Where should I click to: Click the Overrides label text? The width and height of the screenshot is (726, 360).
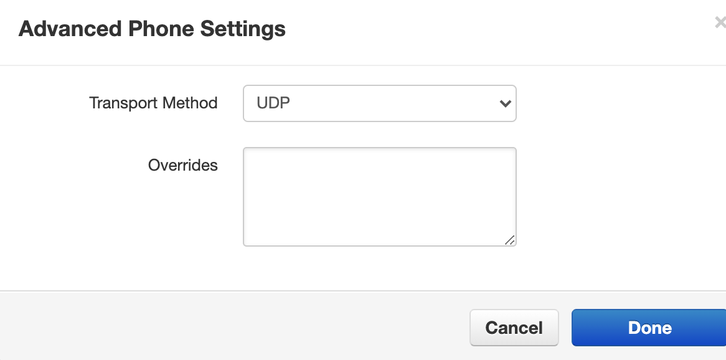point(182,165)
